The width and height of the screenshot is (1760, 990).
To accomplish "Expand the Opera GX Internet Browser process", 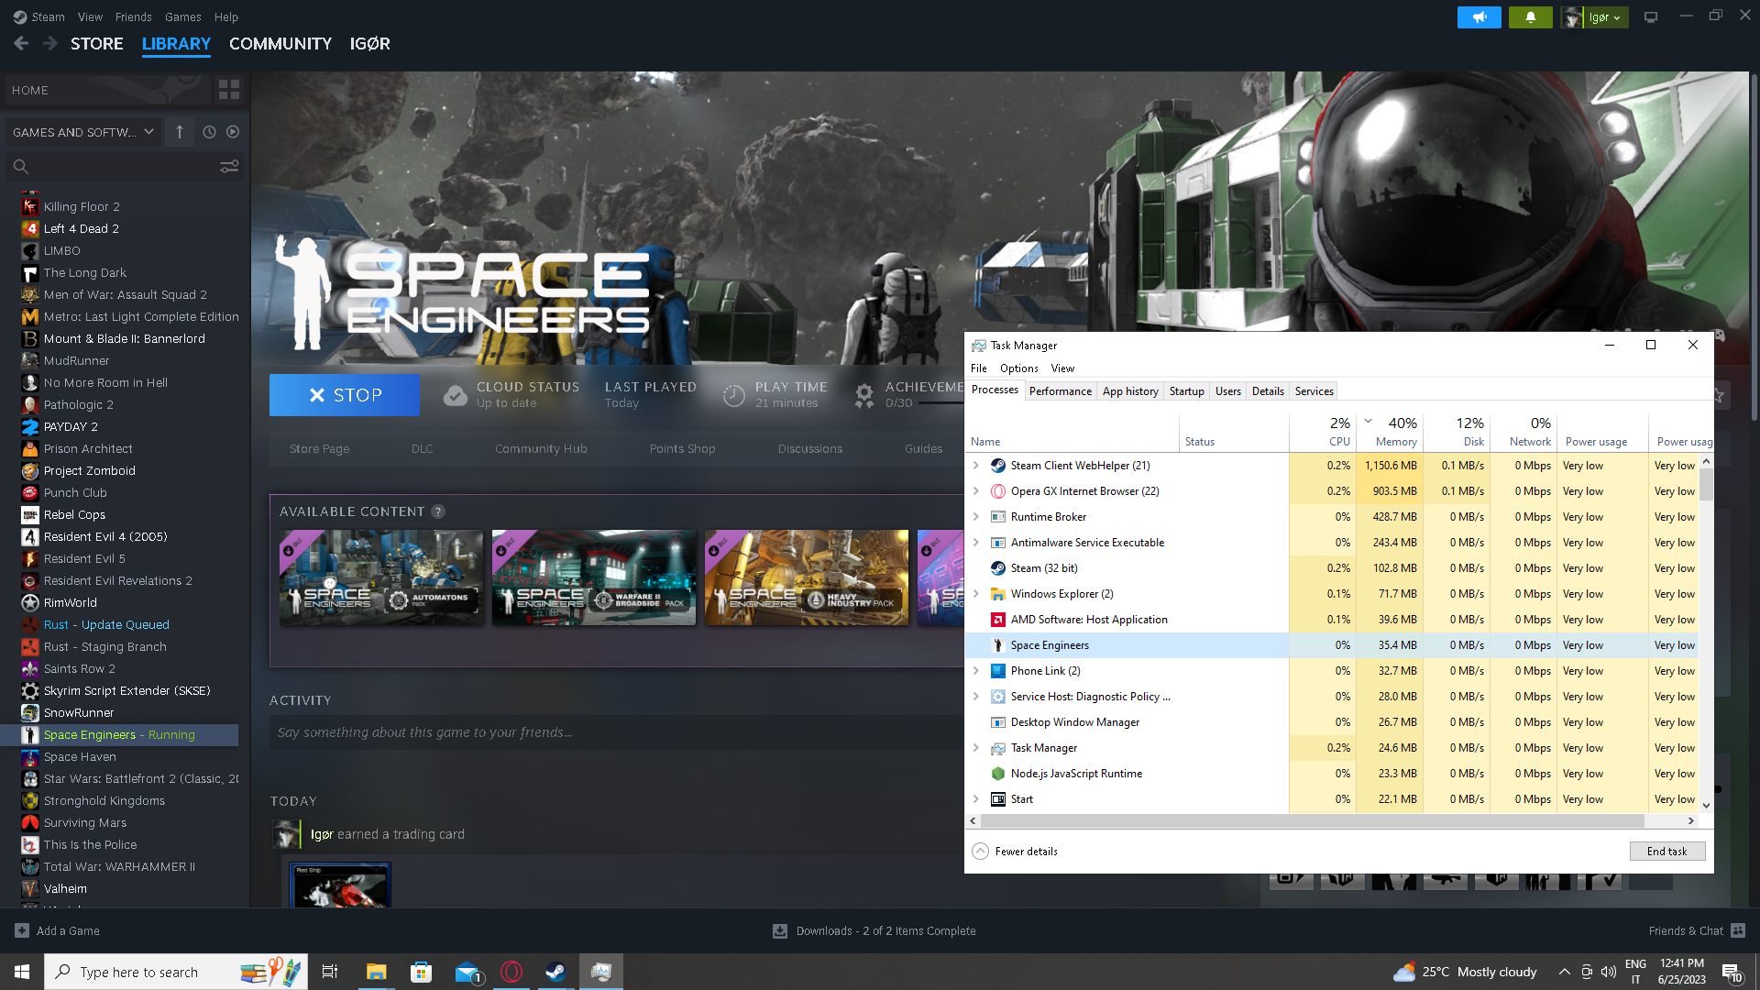I will pyautogui.click(x=976, y=491).
